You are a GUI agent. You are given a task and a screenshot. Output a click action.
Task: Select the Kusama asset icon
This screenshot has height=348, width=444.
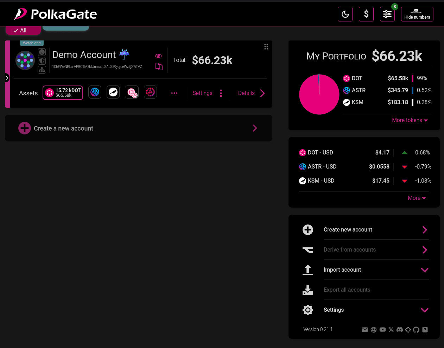coord(113,92)
